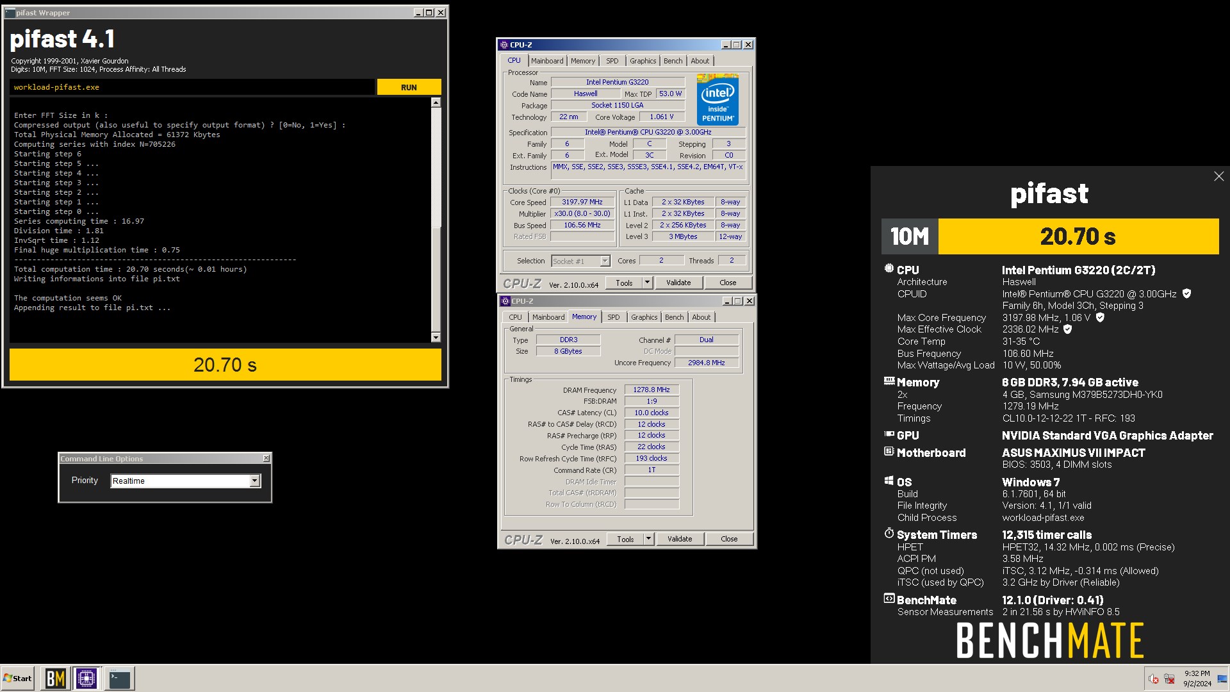This screenshot has height=692, width=1230.
Task: Click the GPU card icon in BenchMate panel
Action: pyautogui.click(x=889, y=434)
